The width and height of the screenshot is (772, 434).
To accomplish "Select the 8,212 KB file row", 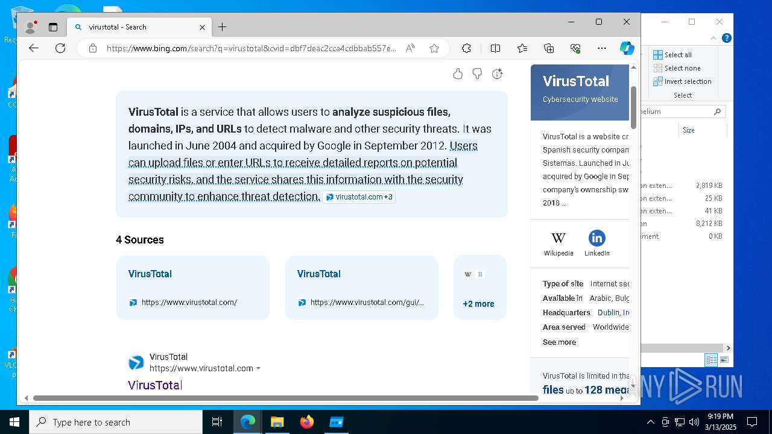I will (683, 224).
